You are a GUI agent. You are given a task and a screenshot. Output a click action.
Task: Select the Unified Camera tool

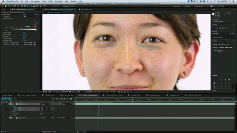click(x=15, y=6)
